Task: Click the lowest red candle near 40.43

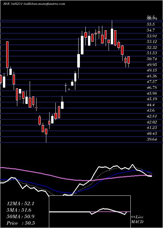Action: click(46, 131)
